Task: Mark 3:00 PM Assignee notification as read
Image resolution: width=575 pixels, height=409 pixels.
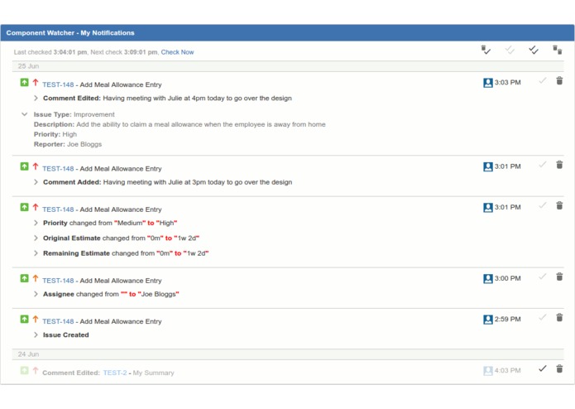Action: [543, 277]
